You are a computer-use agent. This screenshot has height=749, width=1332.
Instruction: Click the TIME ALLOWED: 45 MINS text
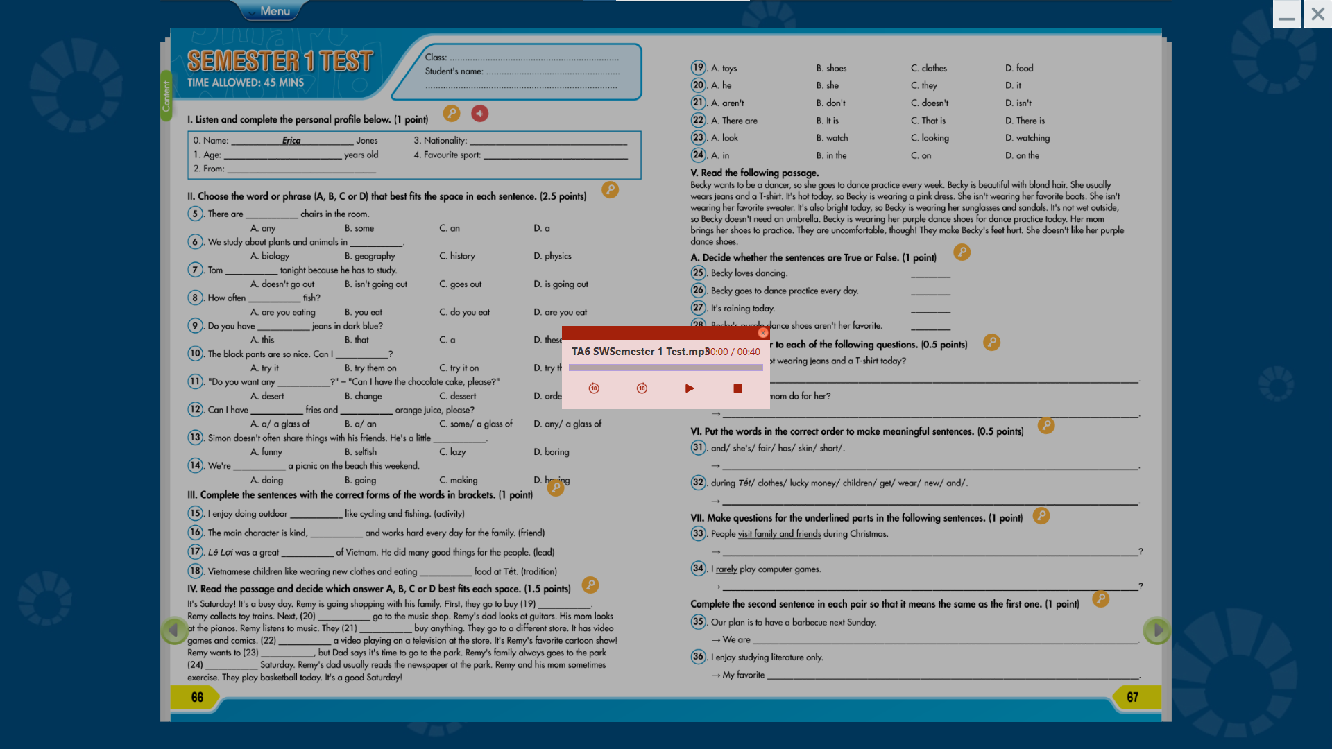click(x=246, y=83)
